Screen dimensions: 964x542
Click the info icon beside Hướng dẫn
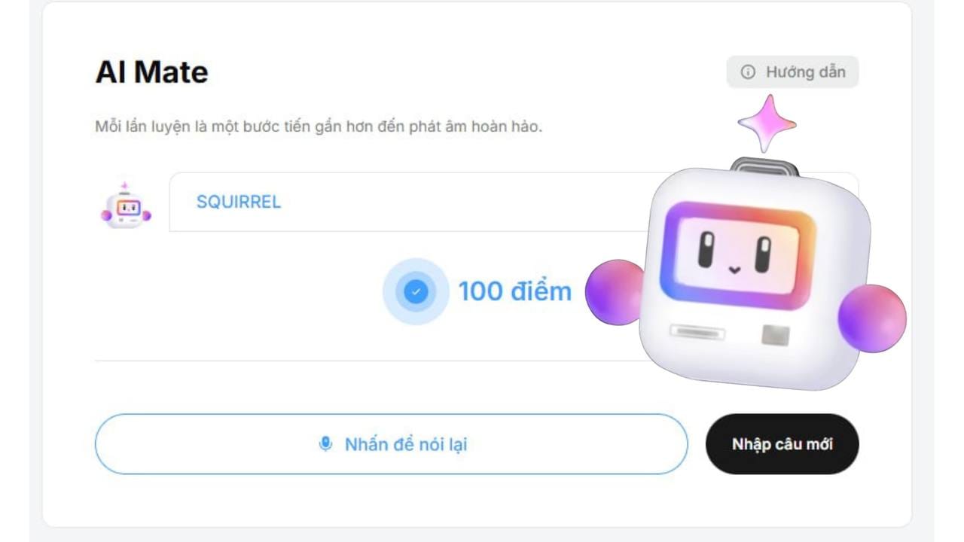pos(747,72)
